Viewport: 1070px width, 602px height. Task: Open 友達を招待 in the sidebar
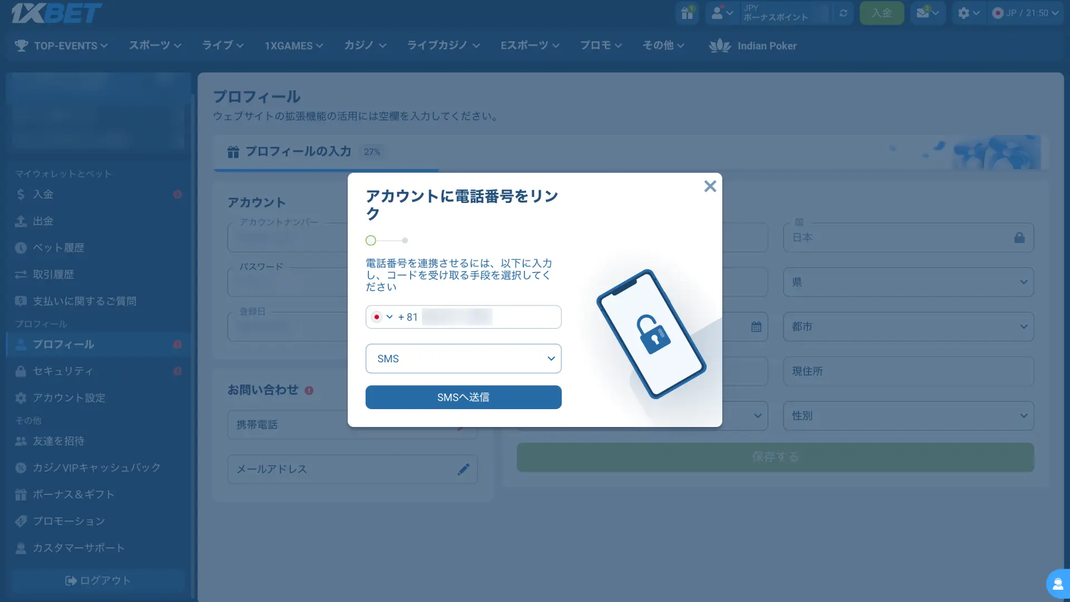pos(98,441)
